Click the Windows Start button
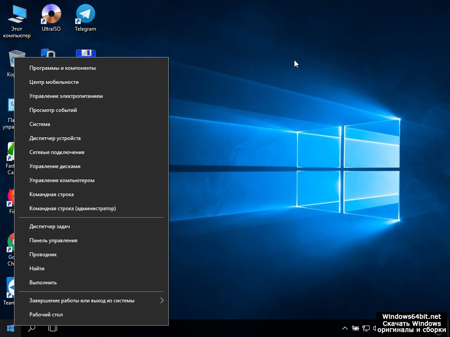The width and height of the screenshot is (450, 337). pos(10,328)
